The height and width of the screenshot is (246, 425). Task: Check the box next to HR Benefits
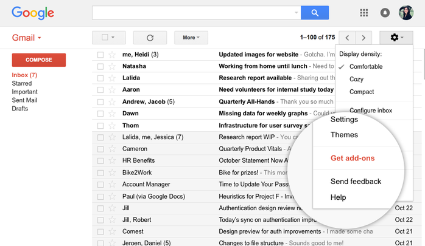click(x=100, y=161)
